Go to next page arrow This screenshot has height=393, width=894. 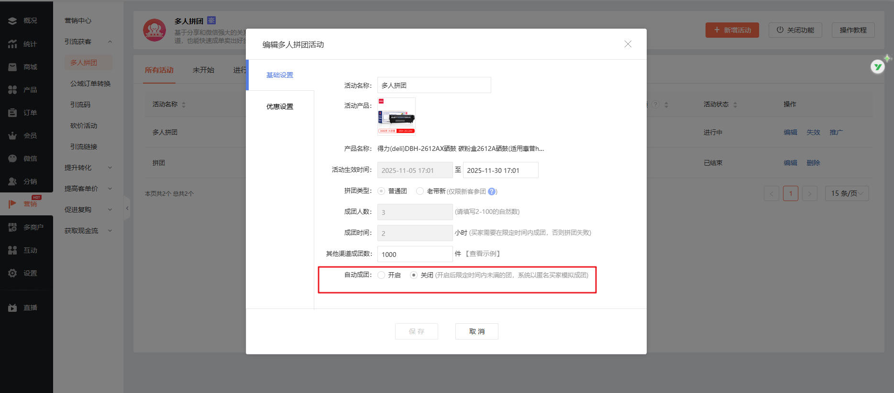point(810,193)
